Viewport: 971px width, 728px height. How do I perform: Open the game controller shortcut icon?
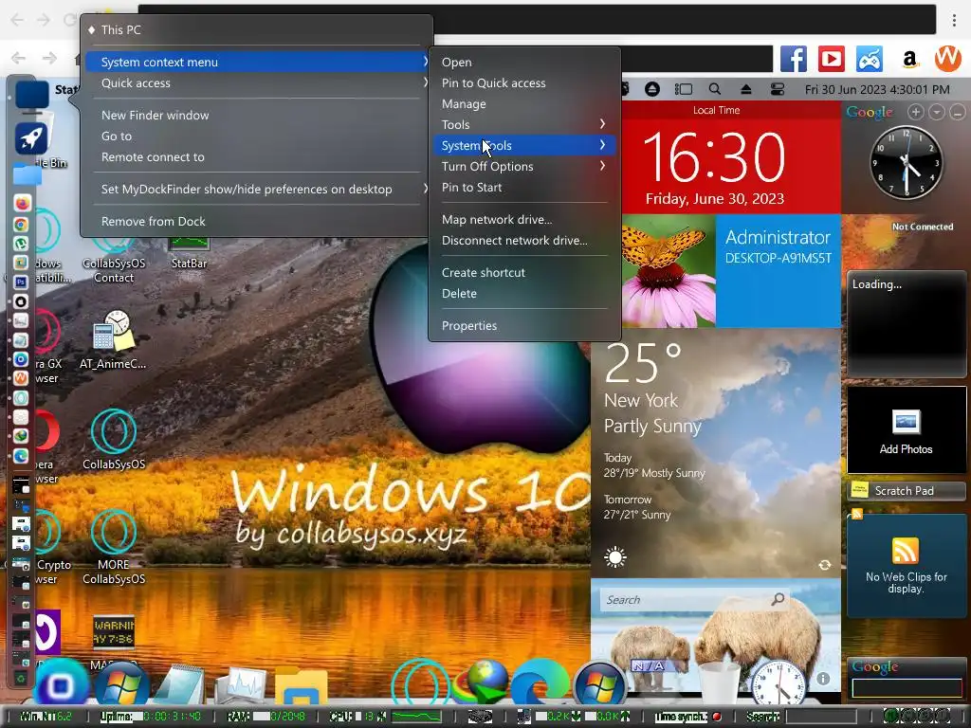[x=870, y=60]
